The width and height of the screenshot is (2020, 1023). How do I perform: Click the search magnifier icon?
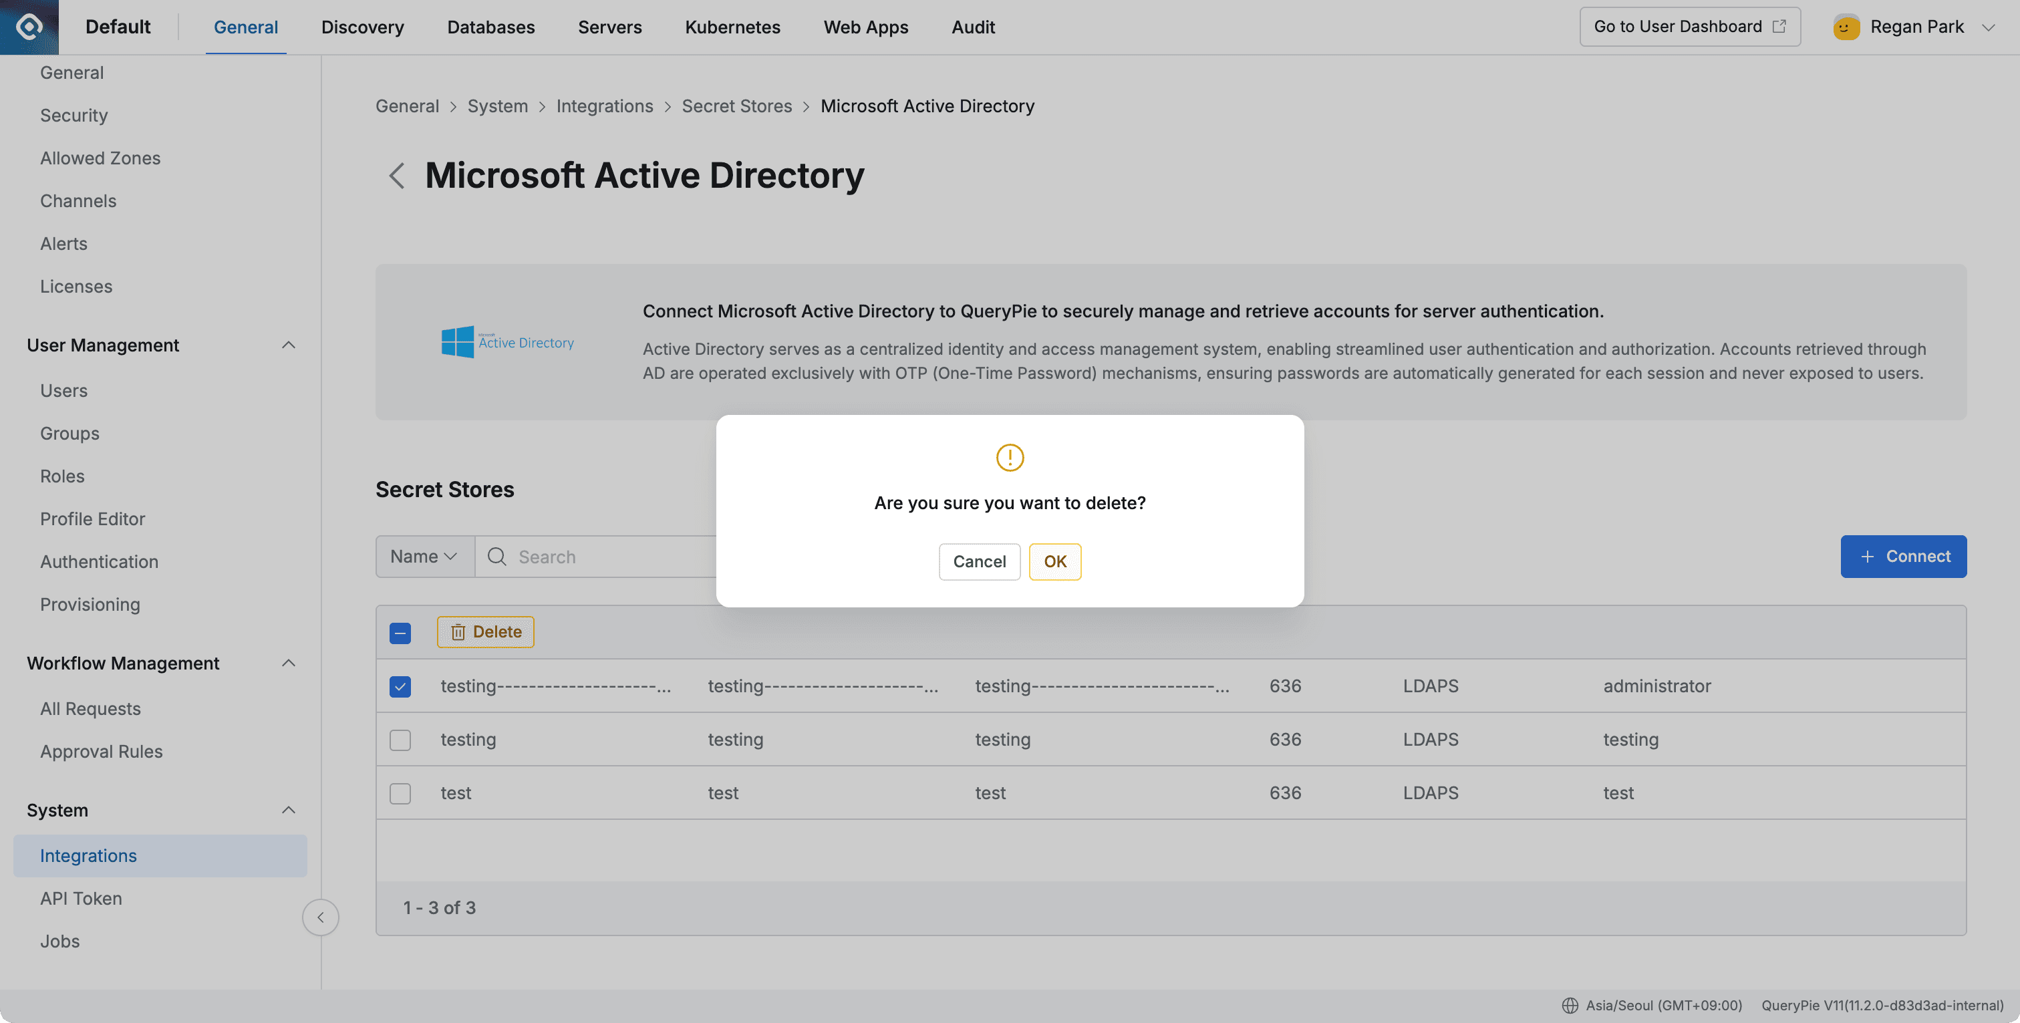tap(497, 556)
